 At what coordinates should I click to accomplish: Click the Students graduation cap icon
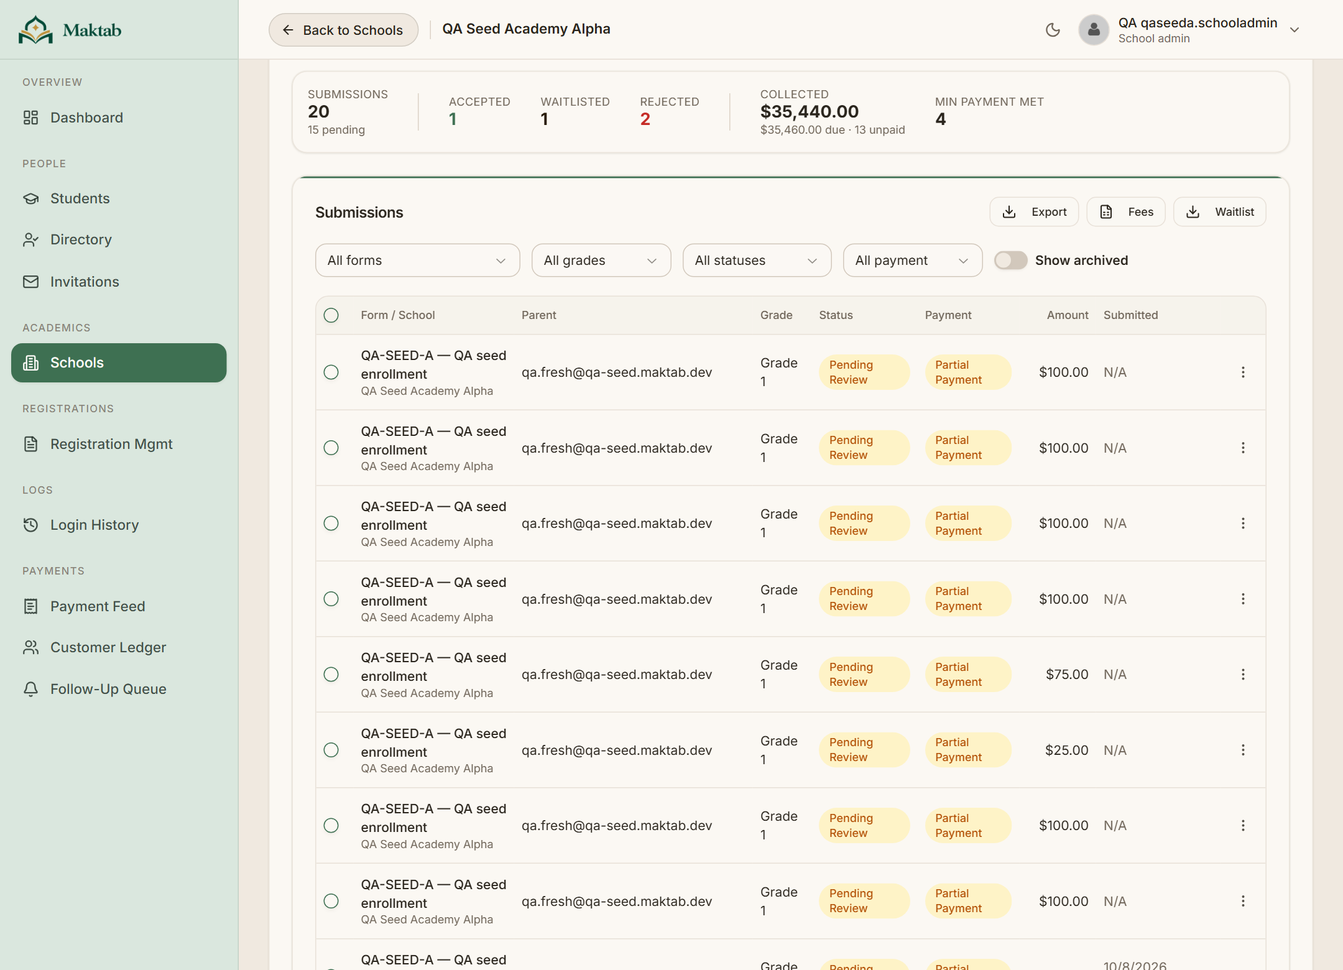coord(30,198)
